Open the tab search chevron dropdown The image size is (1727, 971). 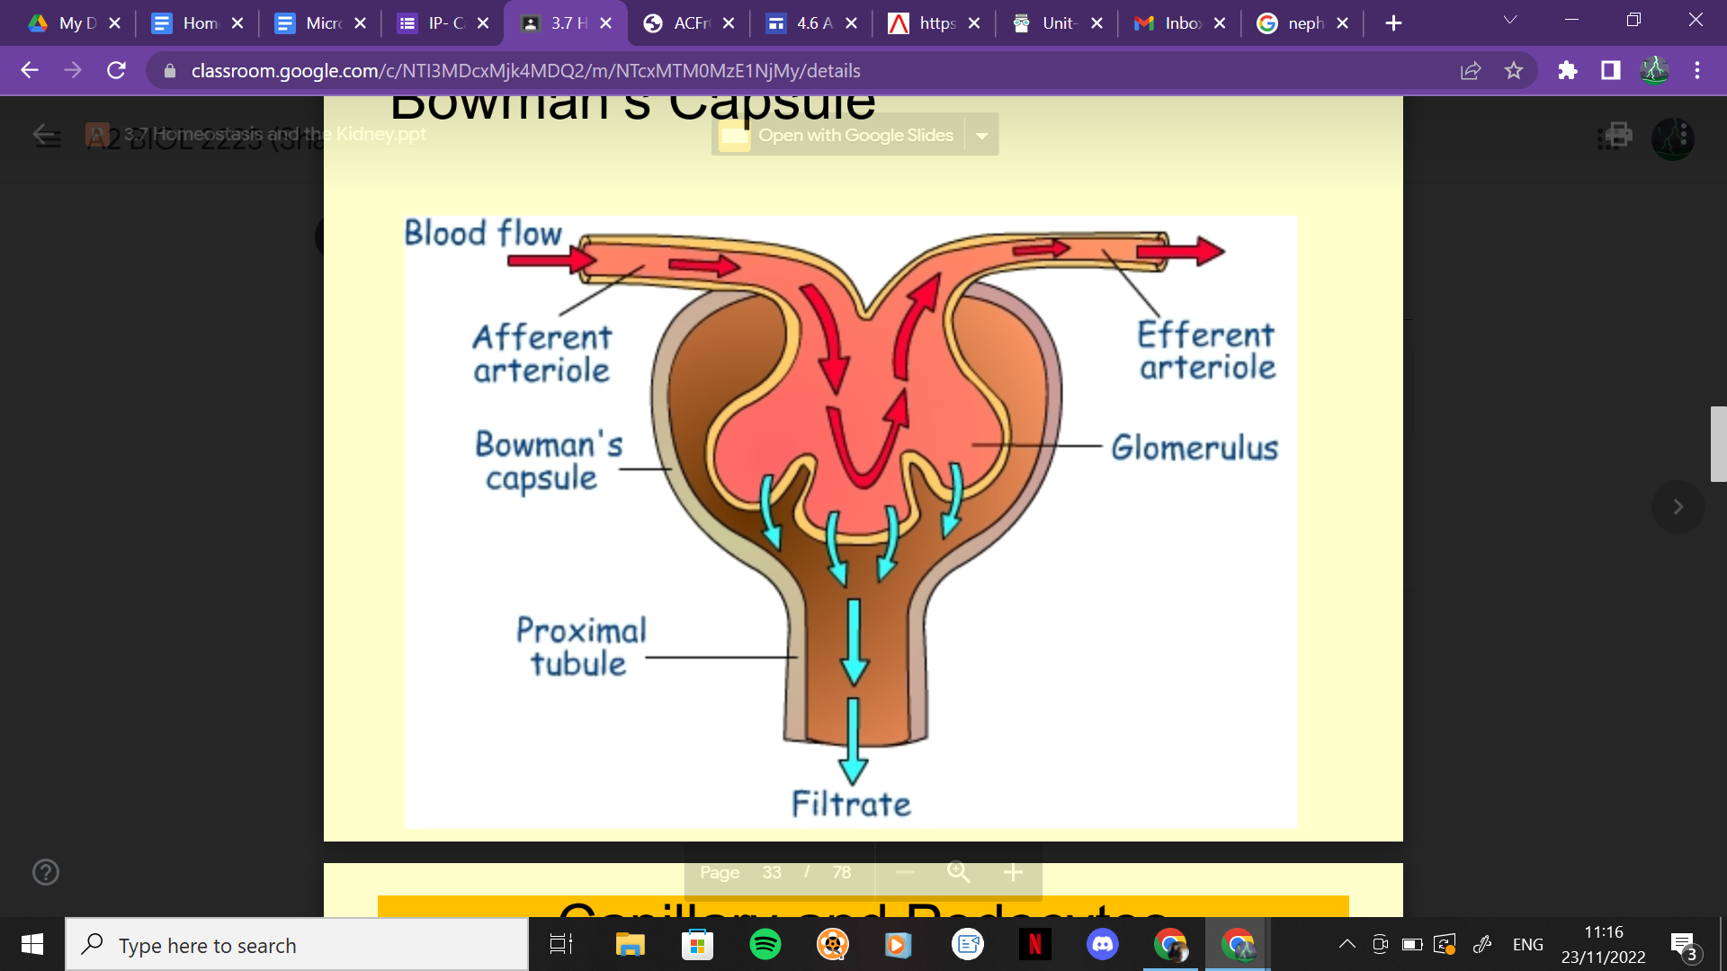(1510, 21)
